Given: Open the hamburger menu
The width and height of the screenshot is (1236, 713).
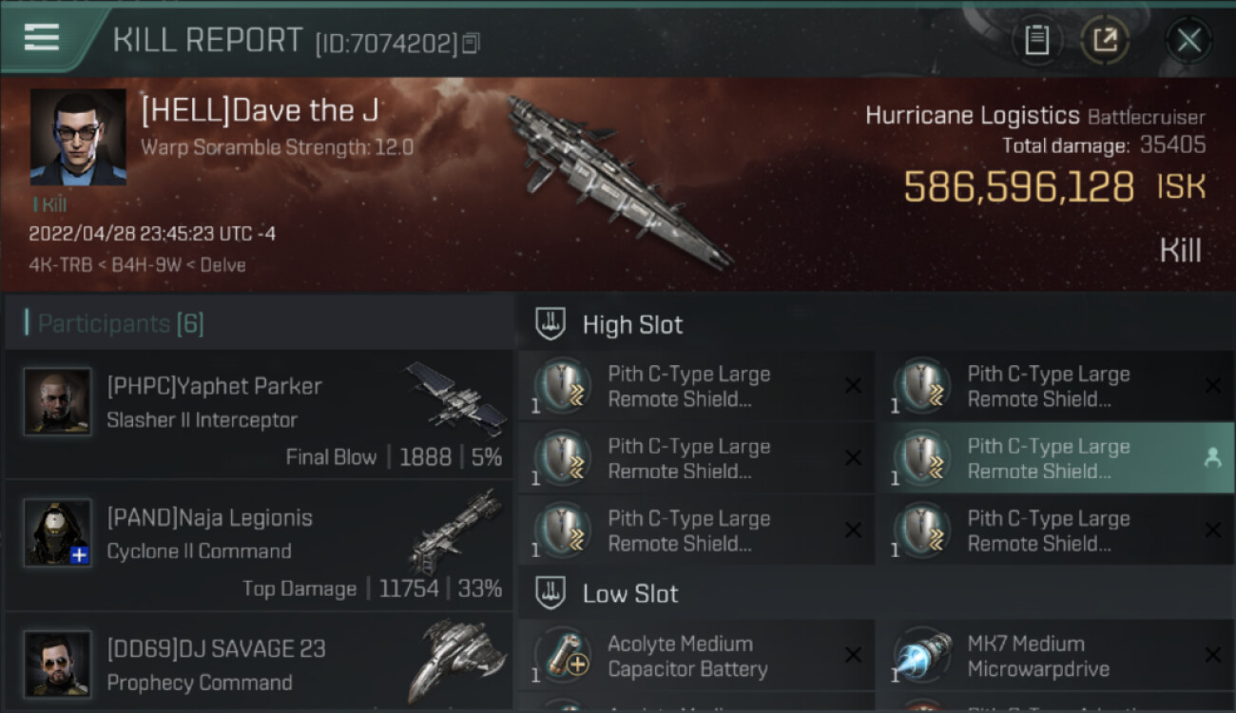Looking at the screenshot, I should click(42, 38).
